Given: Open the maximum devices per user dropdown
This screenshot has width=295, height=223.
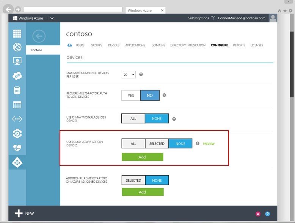Looking at the screenshot, I should click(129, 74).
